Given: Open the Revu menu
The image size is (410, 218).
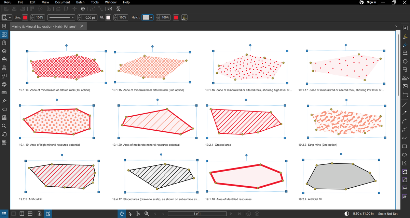Looking at the screenshot, I should tap(8, 2).
